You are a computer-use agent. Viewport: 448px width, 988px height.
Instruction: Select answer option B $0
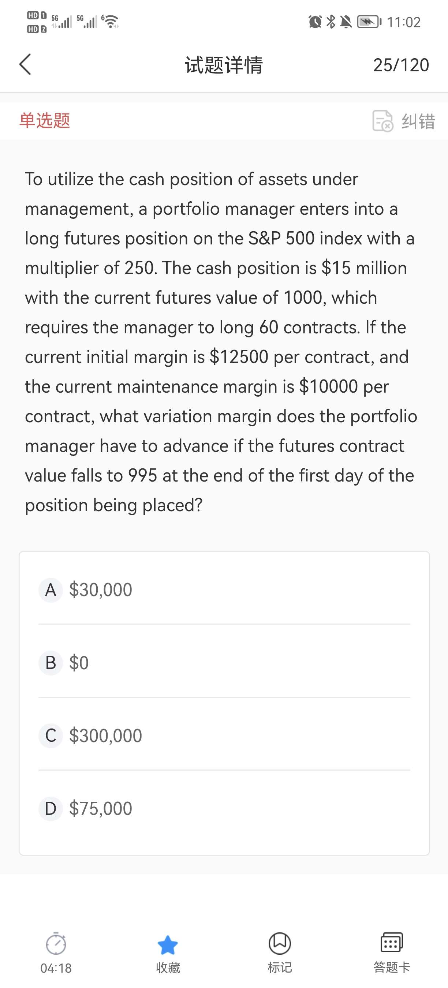(x=79, y=663)
